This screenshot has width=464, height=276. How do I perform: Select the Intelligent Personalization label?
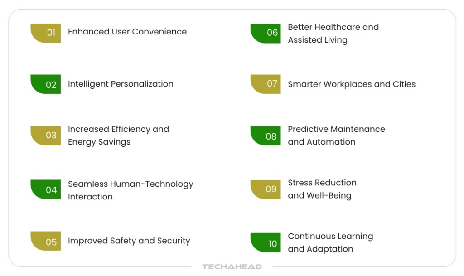coord(121,84)
